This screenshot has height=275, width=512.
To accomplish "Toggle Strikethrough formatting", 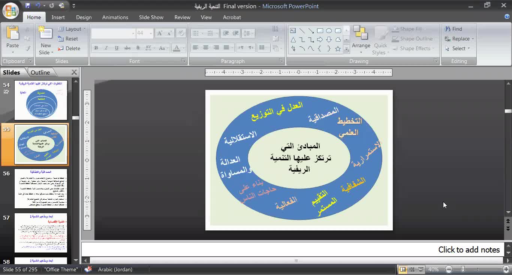I will tap(127, 48).
